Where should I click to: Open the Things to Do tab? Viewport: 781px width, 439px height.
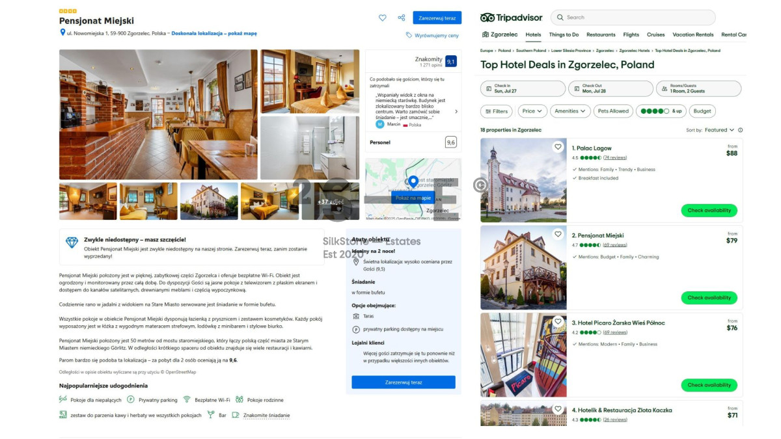tap(564, 34)
